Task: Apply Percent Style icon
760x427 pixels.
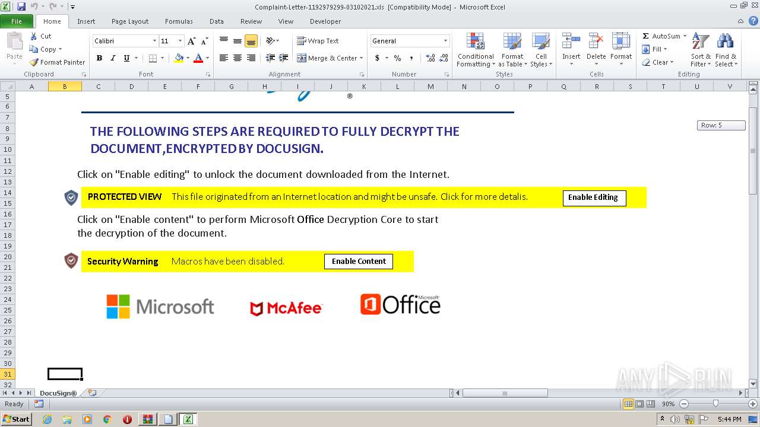Action: click(x=397, y=58)
